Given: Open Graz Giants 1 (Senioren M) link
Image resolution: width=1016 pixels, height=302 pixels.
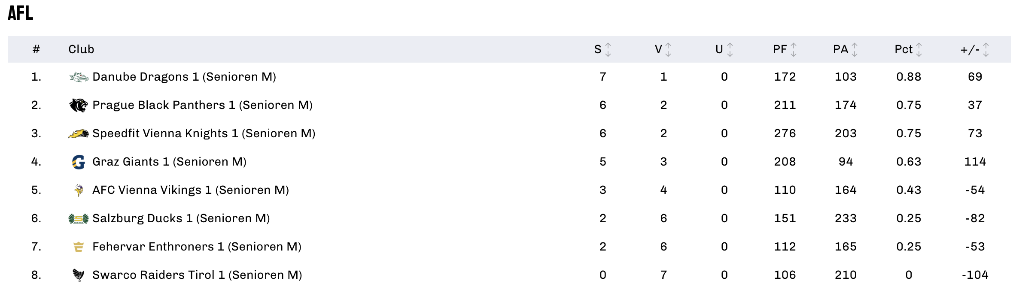Looking at the screenshot, I should tap(170, 162).
